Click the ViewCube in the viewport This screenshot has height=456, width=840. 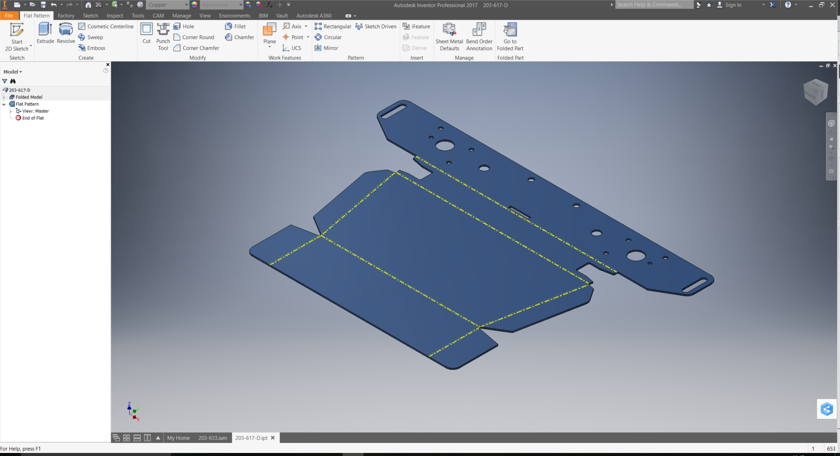815,92
